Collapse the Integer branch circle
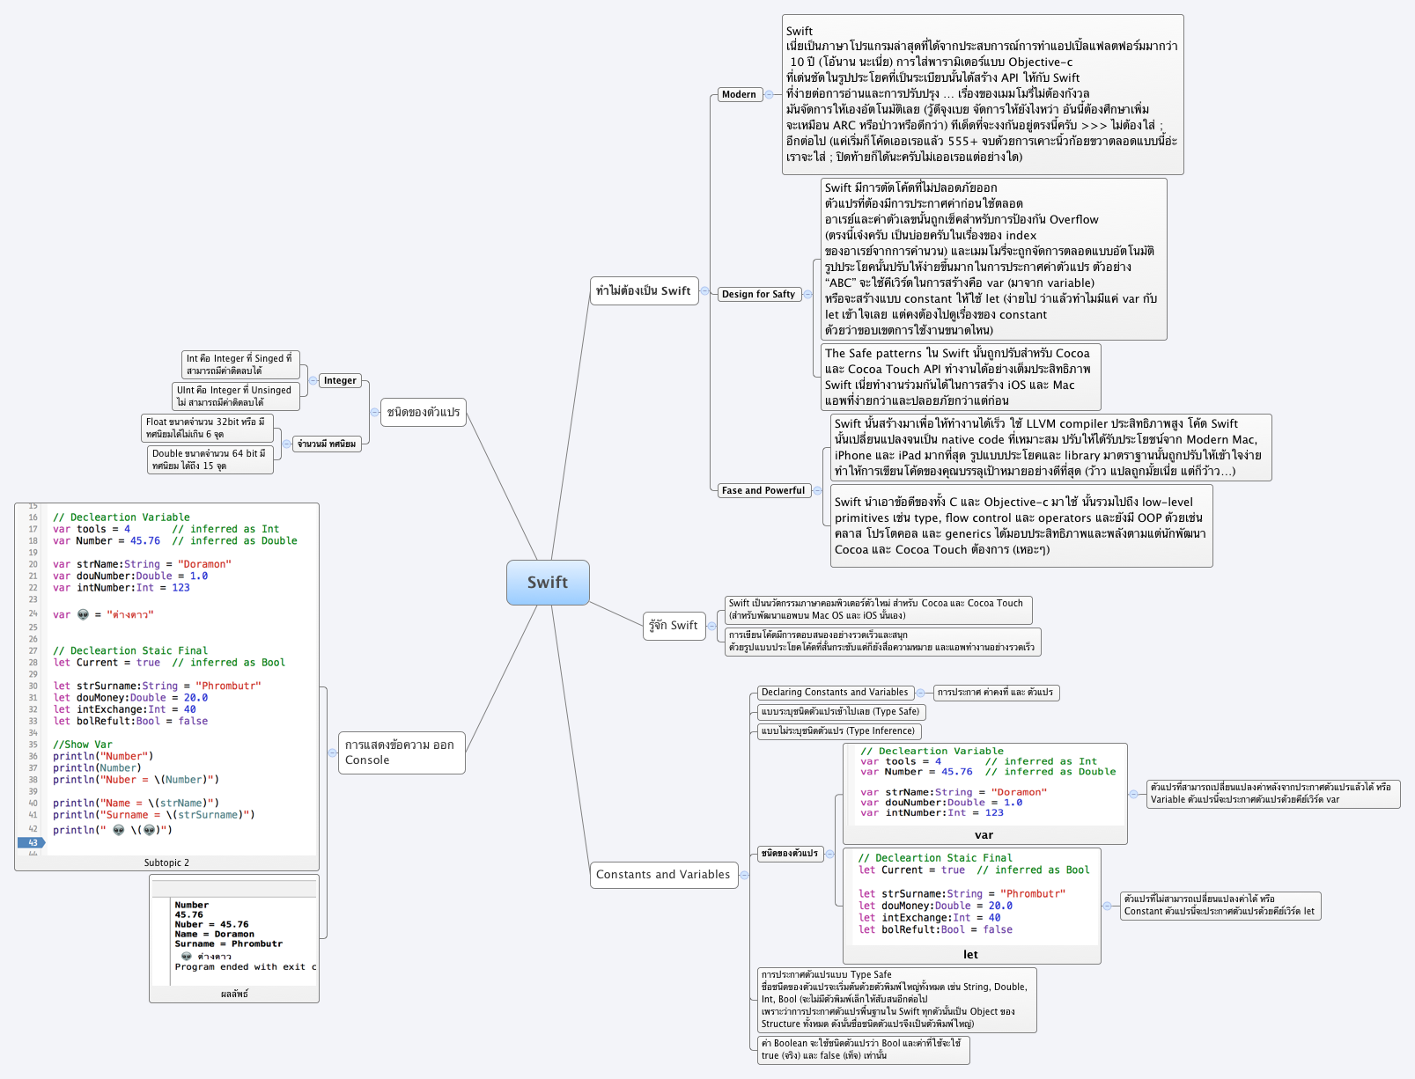Image resolution: width=1415 pixels, height=1079 pixels. coord(313,380)
